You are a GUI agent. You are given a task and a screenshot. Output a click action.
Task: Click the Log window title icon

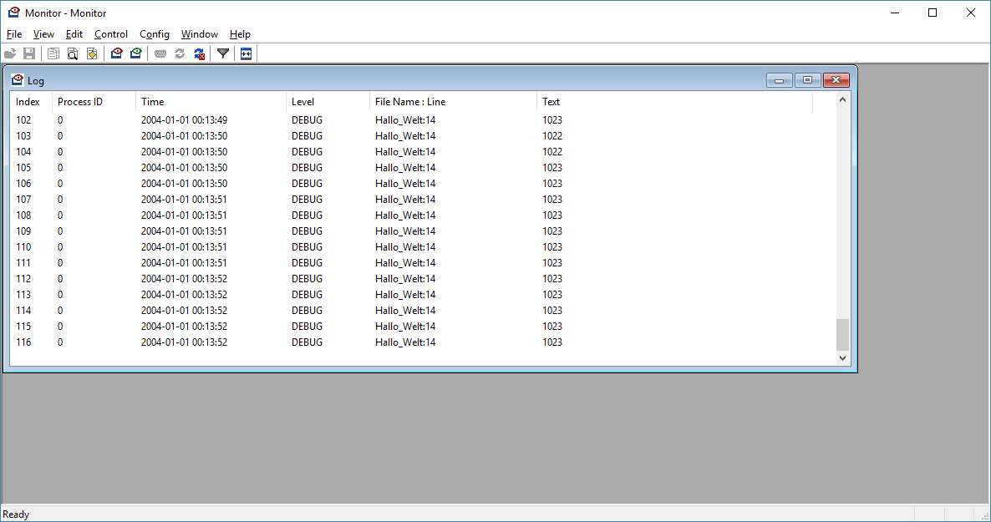click(17, 79)
